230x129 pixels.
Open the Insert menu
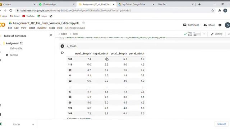[32, 28]
